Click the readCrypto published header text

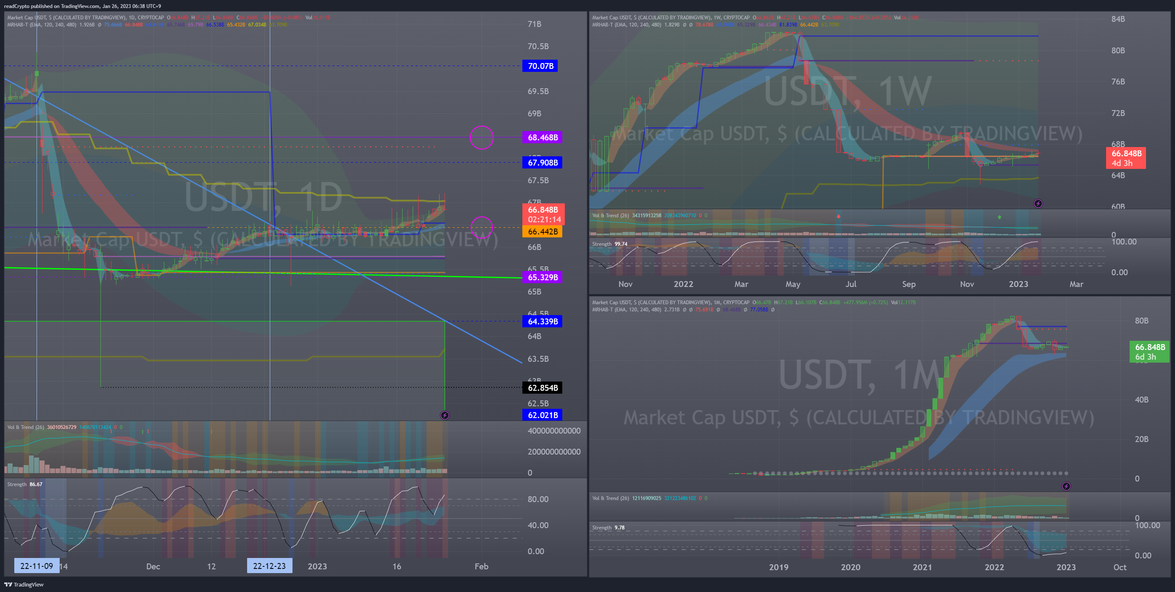tap(82, 6)
